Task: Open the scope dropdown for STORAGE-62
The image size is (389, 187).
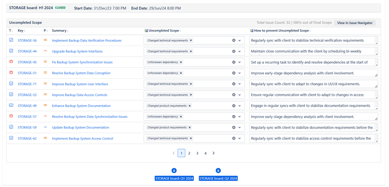Action: click(239, 138)
